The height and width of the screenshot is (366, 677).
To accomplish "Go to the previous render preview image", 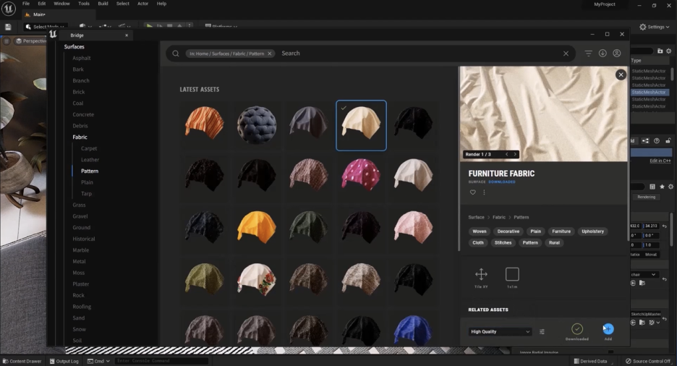I will [x=506, y=154].
